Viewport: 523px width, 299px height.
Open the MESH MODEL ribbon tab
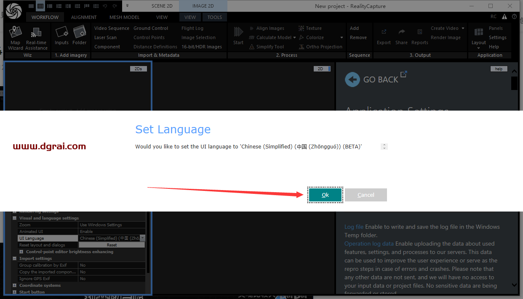pyautogui.click(x=124, y=17)
